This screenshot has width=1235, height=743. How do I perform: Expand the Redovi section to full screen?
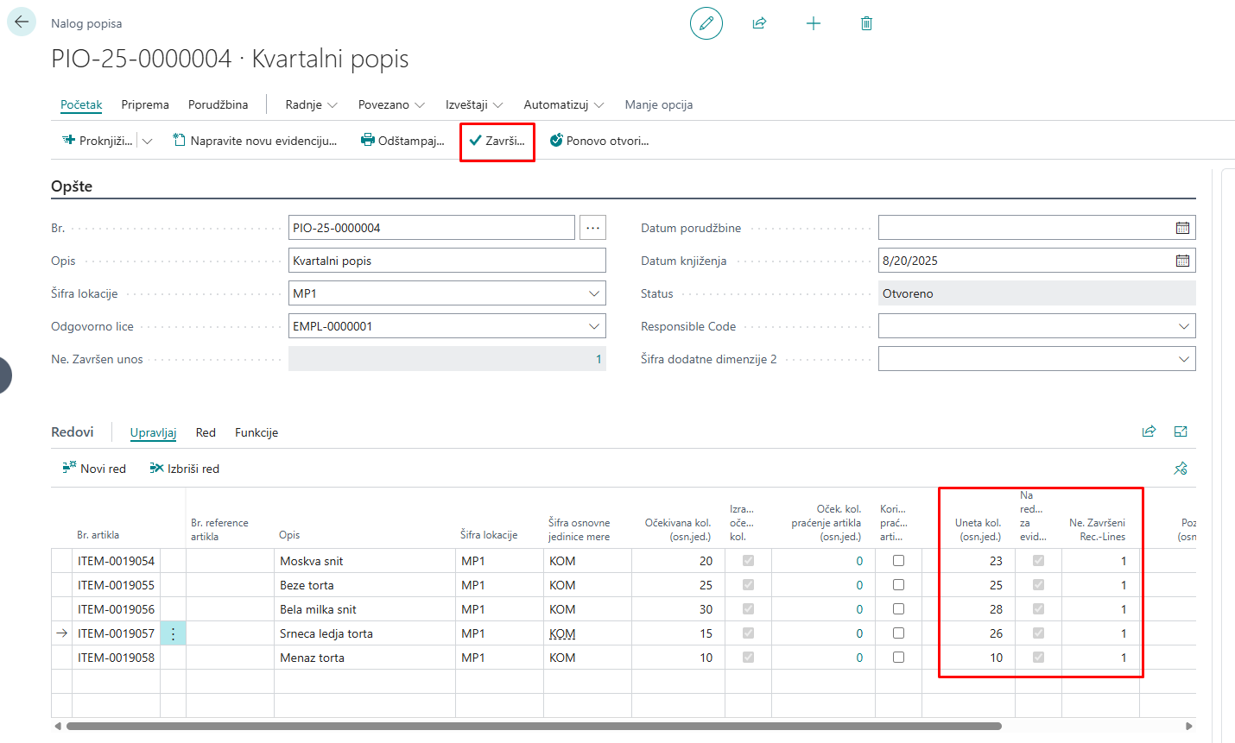pos(1181,431)
